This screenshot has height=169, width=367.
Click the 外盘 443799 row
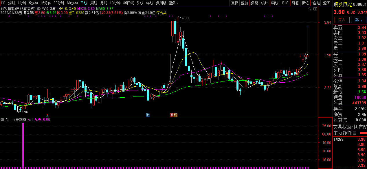tap(350, 103)
